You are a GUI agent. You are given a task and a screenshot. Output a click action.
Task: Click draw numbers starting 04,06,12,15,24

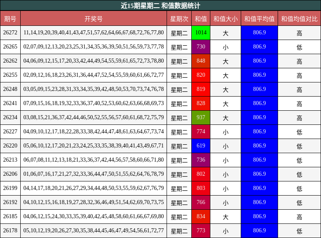[94, 216]
